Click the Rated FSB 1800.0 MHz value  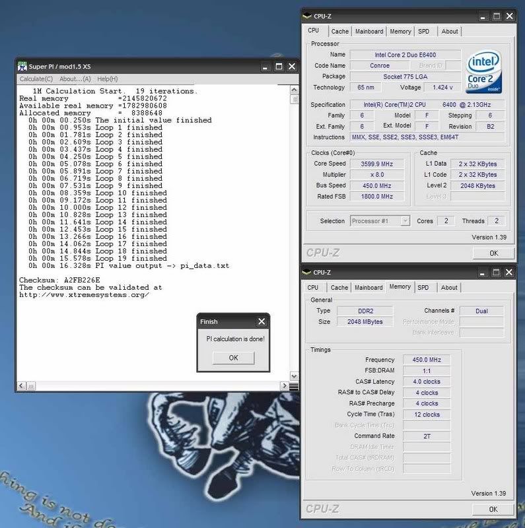tap(376, 197)
